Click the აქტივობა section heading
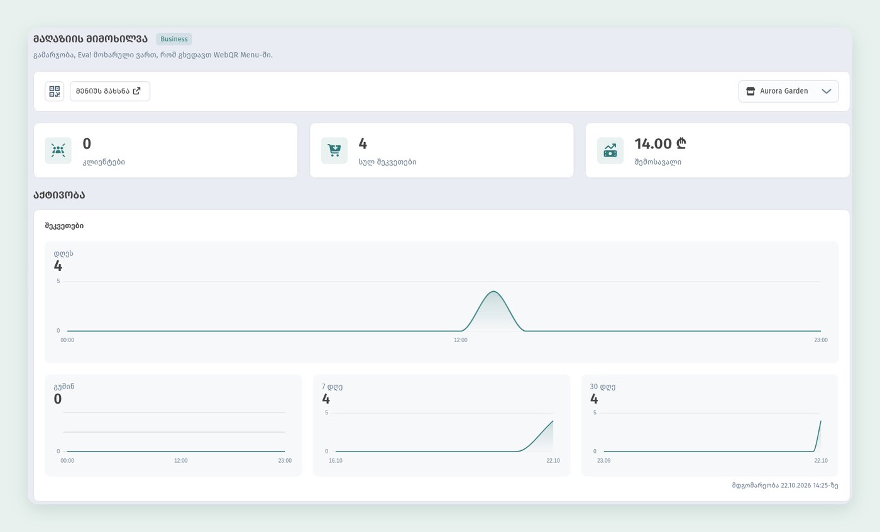 pos(59,195)
